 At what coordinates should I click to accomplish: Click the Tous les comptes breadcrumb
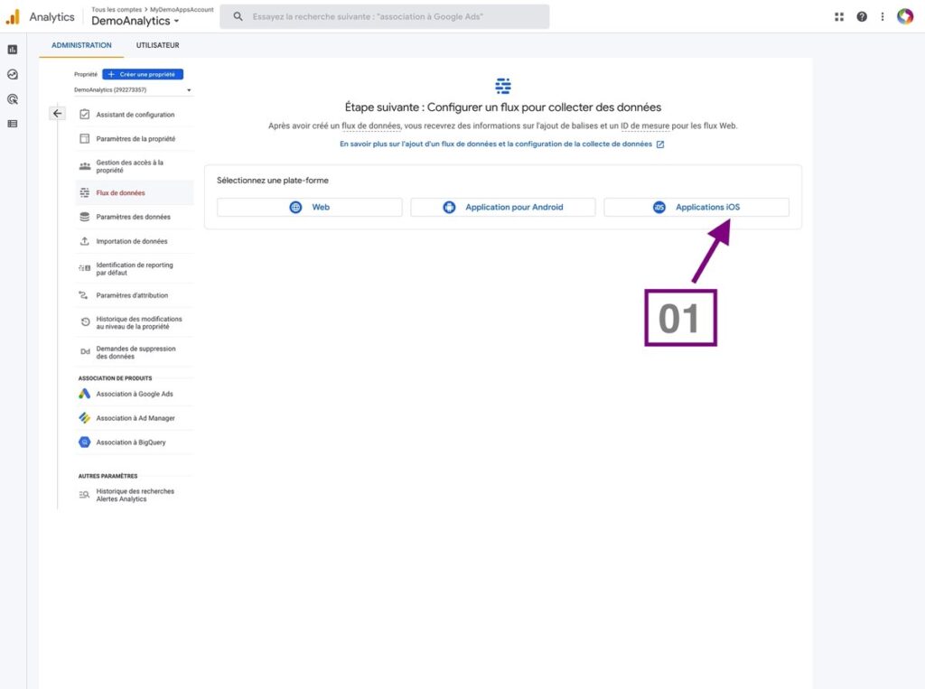pos(117,9)
